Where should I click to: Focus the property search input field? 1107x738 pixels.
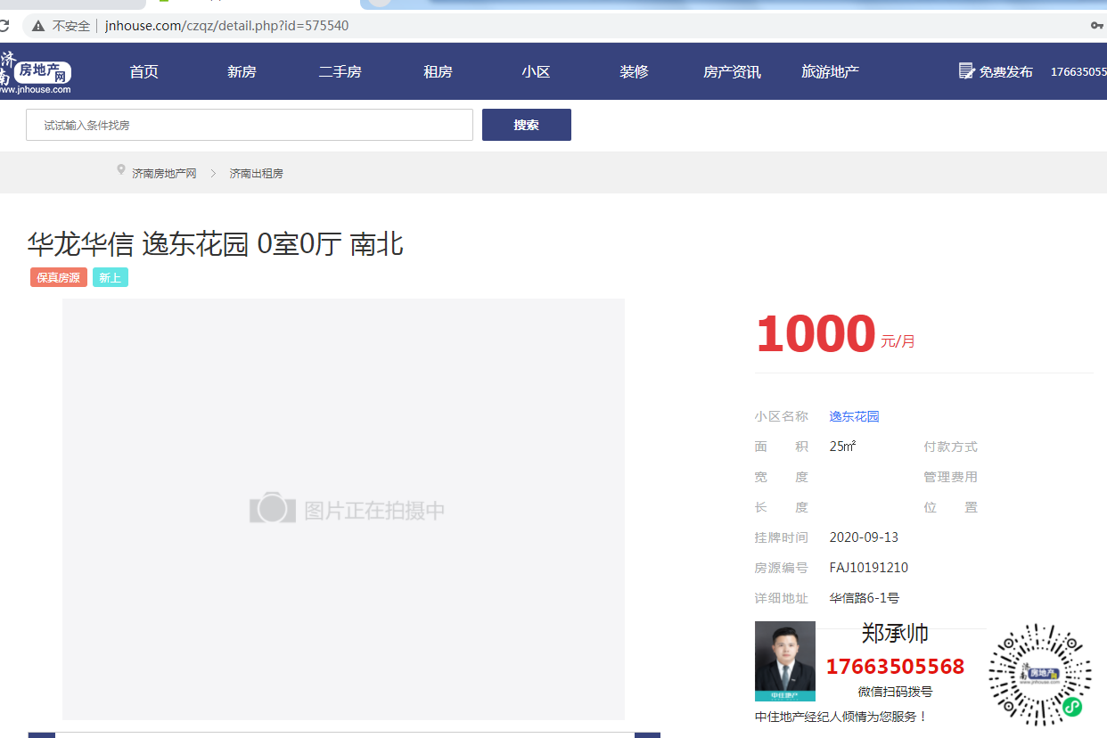250,125
